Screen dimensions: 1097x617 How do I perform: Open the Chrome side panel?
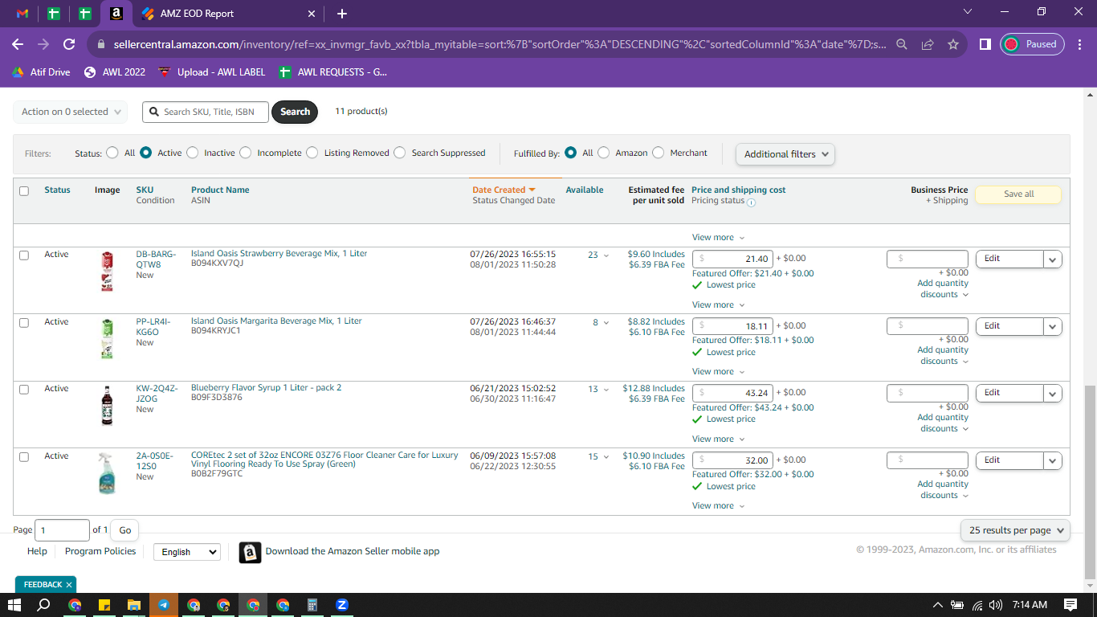pos(985,44)
